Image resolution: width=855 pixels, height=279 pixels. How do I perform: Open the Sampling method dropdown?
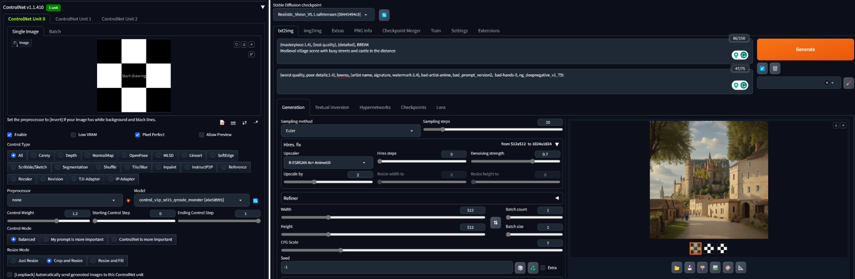tap(350, 131)
